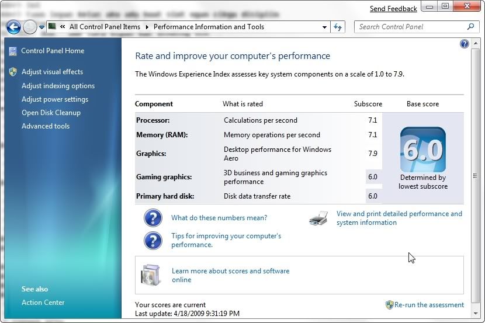Click the software box icon near Learn more

150,275
